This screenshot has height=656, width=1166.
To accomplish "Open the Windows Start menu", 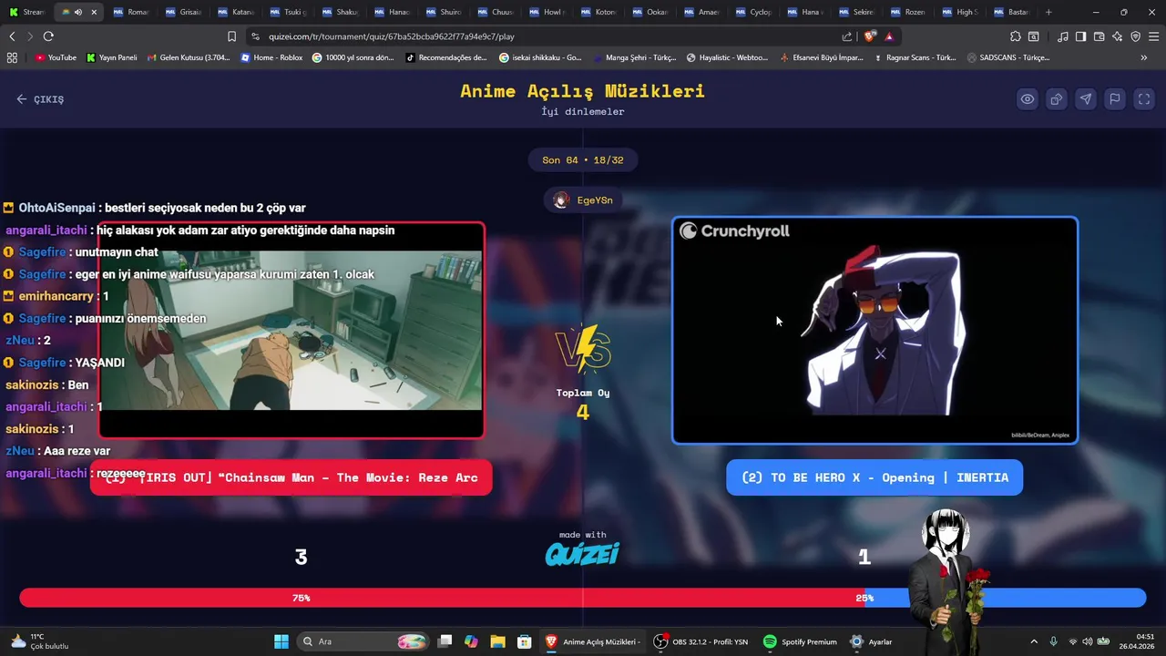I will (x=281, y=641).
